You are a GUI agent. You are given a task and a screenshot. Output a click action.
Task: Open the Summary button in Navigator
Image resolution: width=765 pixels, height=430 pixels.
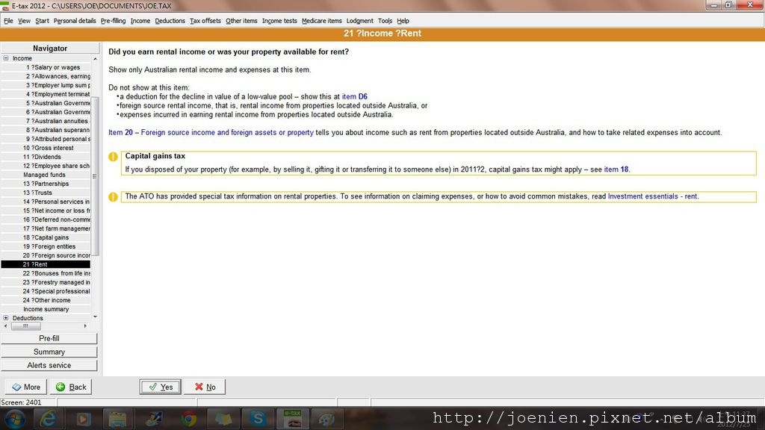49,352
